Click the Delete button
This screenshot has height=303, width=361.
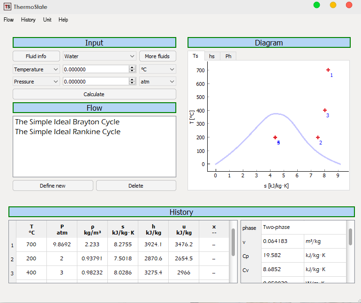[136, 186]
